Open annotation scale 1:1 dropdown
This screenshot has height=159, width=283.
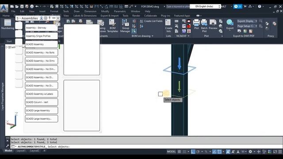[244, 151]
